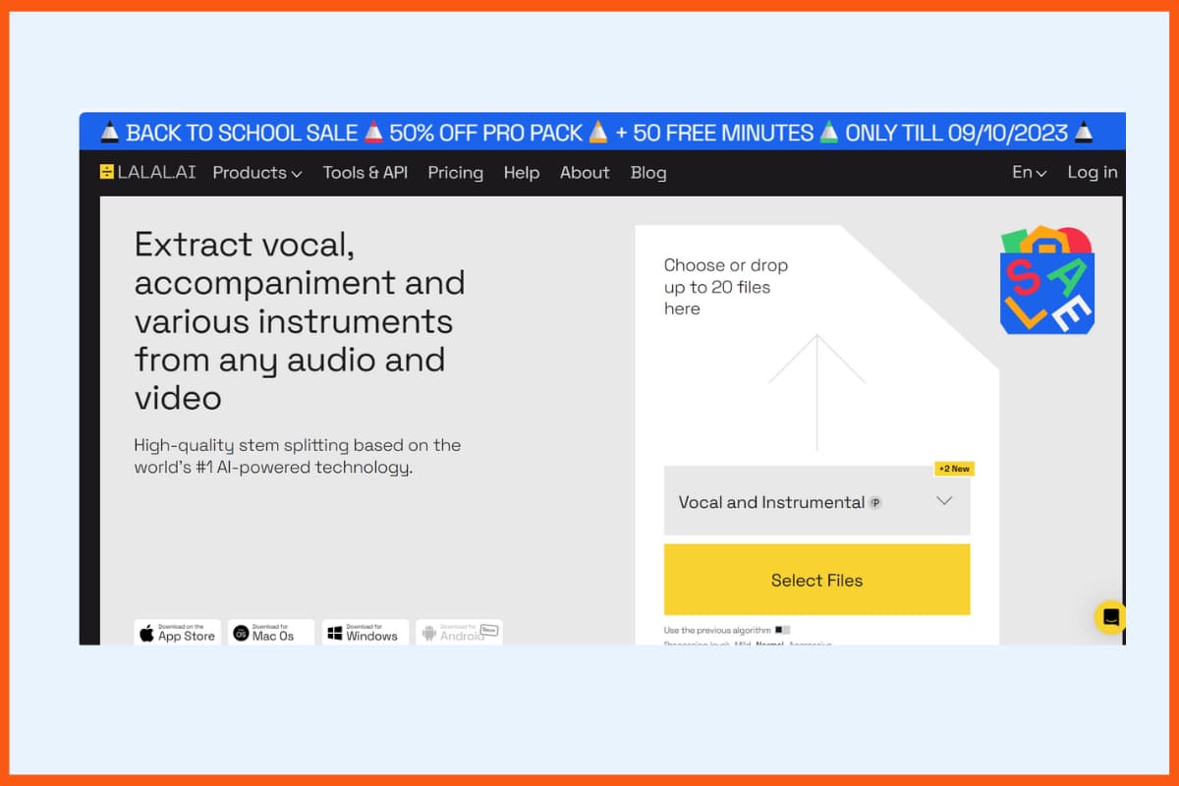This screenshot has width=1179, height=786.
Task: Click the SALE shopping bag icon
Action: click(1046, 281)
